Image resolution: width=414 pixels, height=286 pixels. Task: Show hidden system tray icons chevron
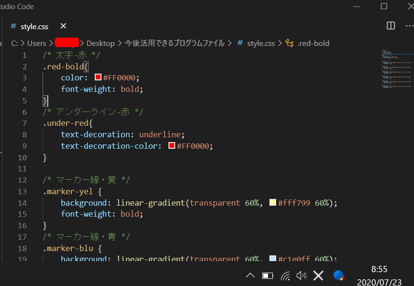coord(250,275)
